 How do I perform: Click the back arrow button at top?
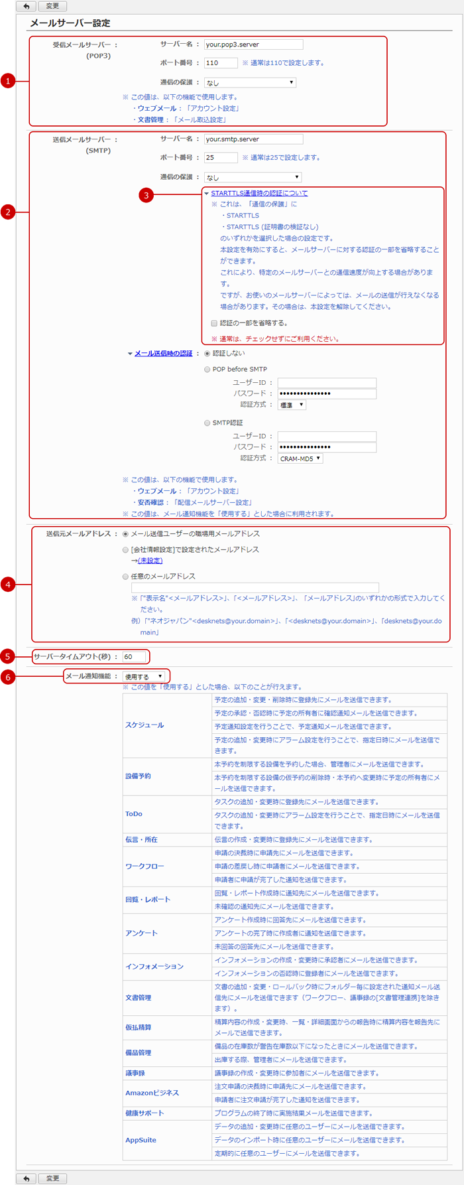27,6
